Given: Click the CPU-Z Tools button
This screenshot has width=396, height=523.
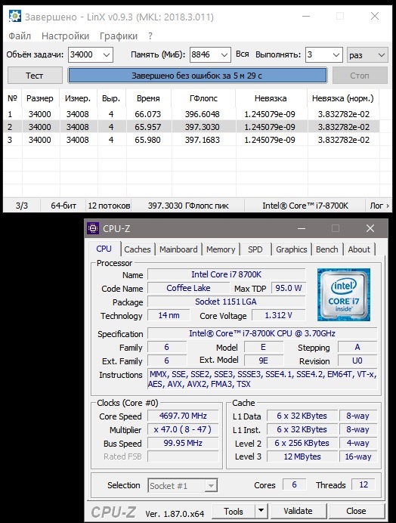Looking at the screenshot, I should pyautogui.click(x=234, y=512).
